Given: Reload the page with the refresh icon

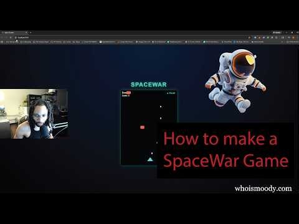Looking at the screenshot, I should [x=11, y=37].
